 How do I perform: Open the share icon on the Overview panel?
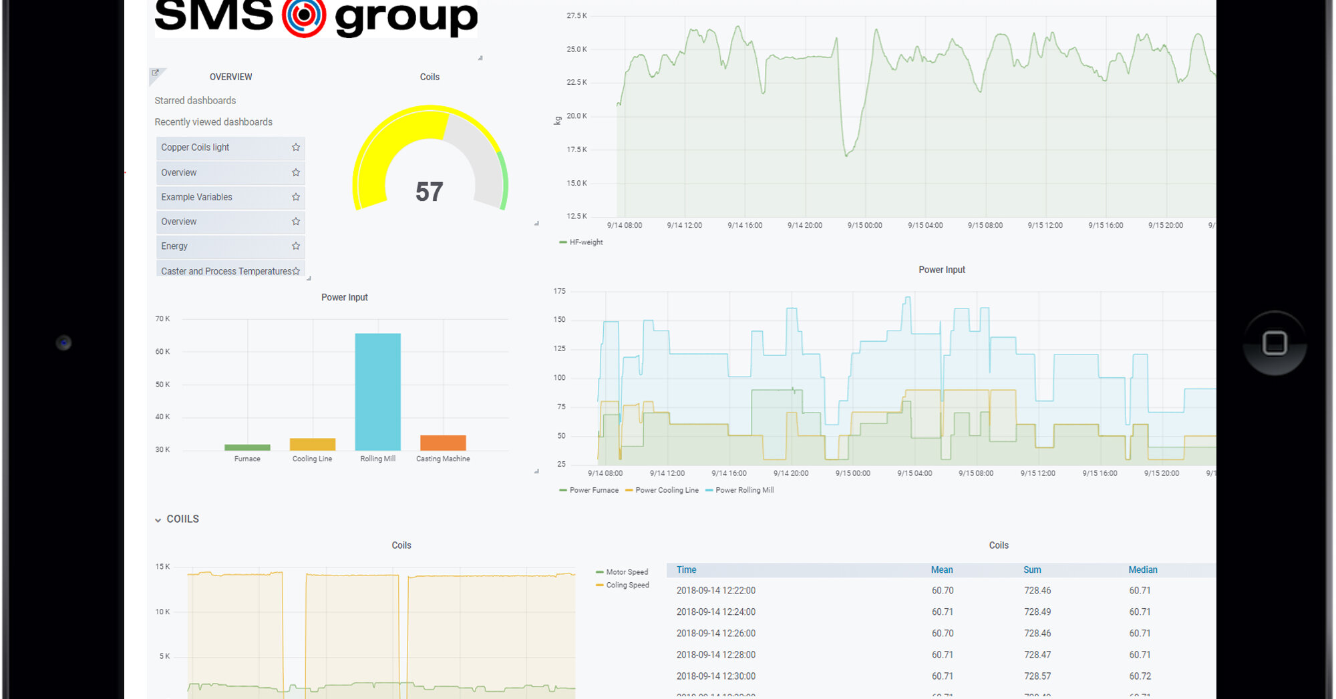pyautogui.click(x=156, y=71)
